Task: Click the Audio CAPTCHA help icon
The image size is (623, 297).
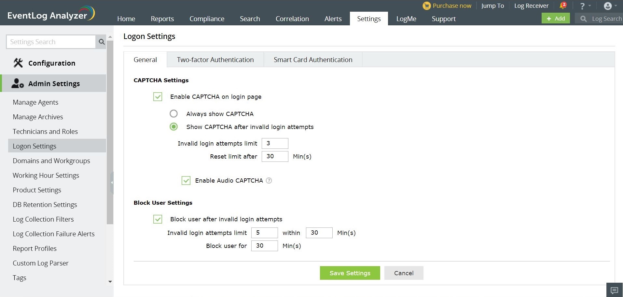Action: (x=269, y=181)
